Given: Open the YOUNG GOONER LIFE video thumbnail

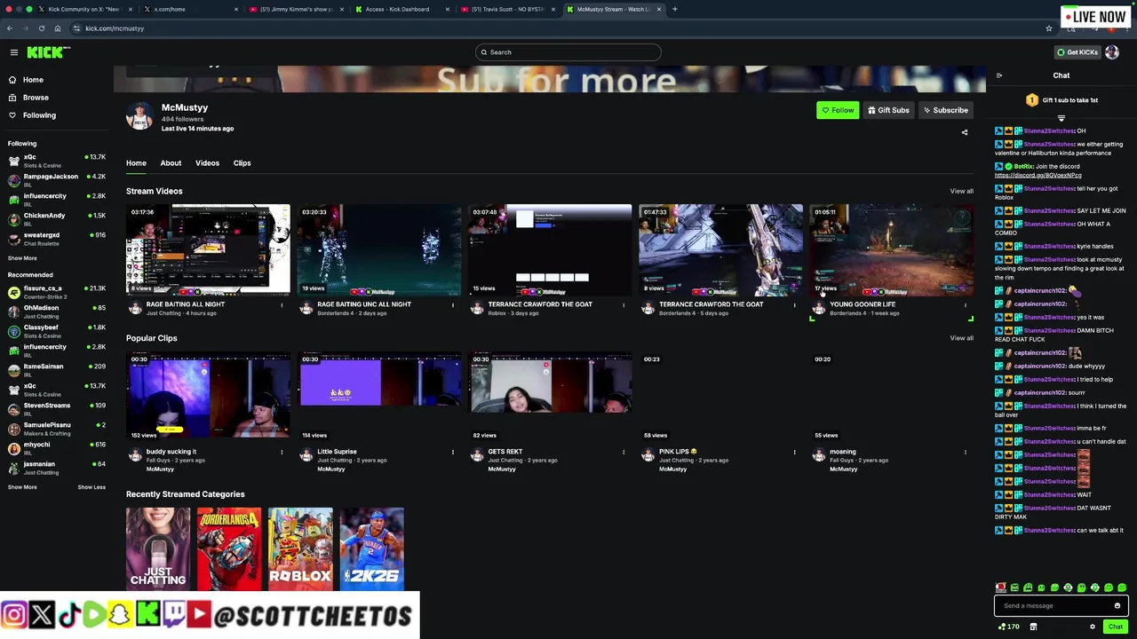Looking at the screenshot, I should coord(892,250).
